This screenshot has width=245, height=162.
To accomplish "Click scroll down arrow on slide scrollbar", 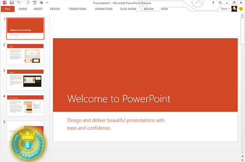I will [242, 152].
